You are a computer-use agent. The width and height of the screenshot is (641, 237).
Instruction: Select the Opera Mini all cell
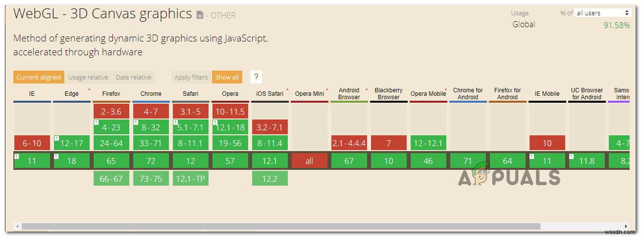[x=310, y=161]
